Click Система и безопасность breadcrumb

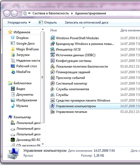coord(51,13)
